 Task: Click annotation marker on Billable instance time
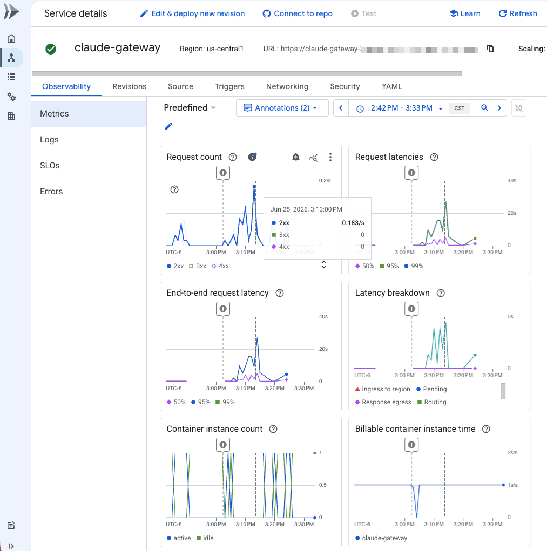pyautogui.click(x=411, y=445)
